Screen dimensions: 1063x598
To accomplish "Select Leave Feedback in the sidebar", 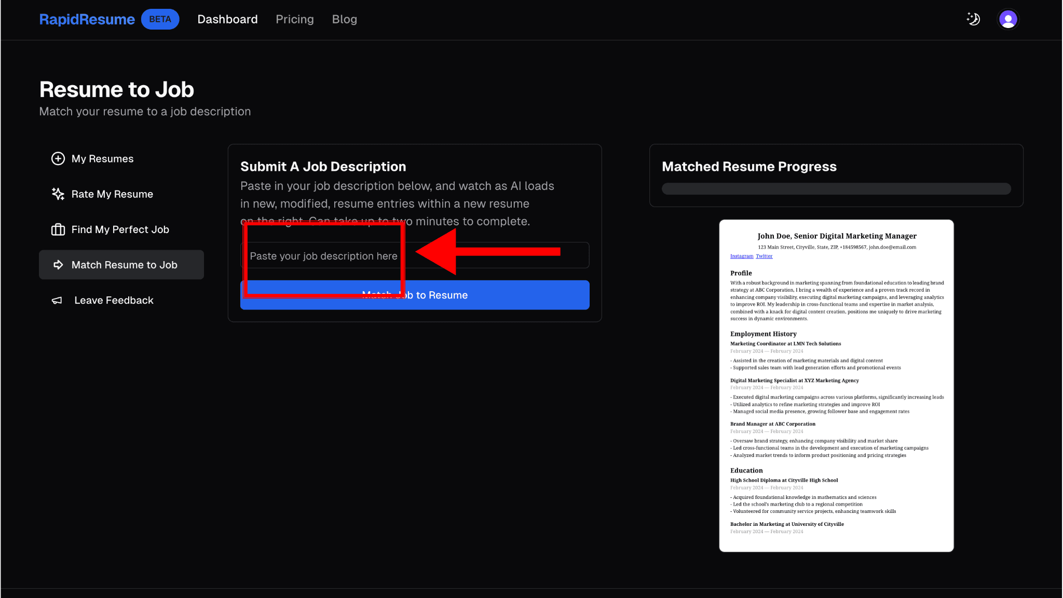I will (x=114, y=301).
